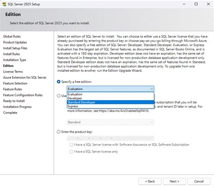Select the Edition step in the sidebar
Image resolution: width=214 pixels, height=187 pixels.
point(8,66)
